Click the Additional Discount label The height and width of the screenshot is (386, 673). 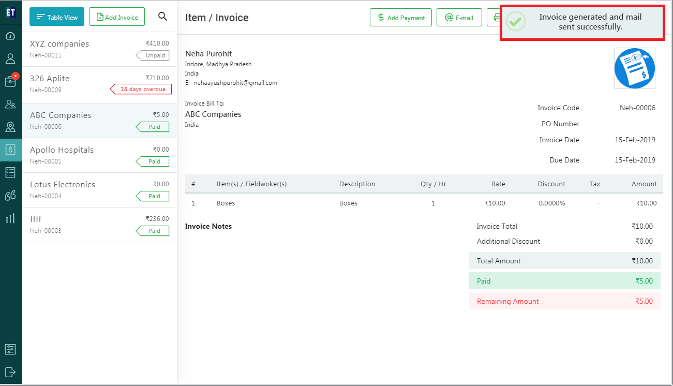coord(509,242)
